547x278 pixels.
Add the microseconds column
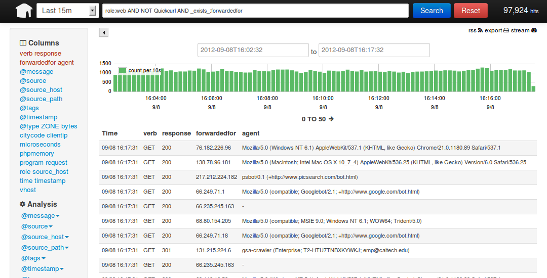tap(40, 145)
